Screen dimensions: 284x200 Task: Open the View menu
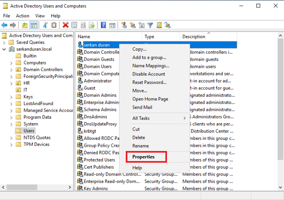pyautogui.click(x=40, y=16)
